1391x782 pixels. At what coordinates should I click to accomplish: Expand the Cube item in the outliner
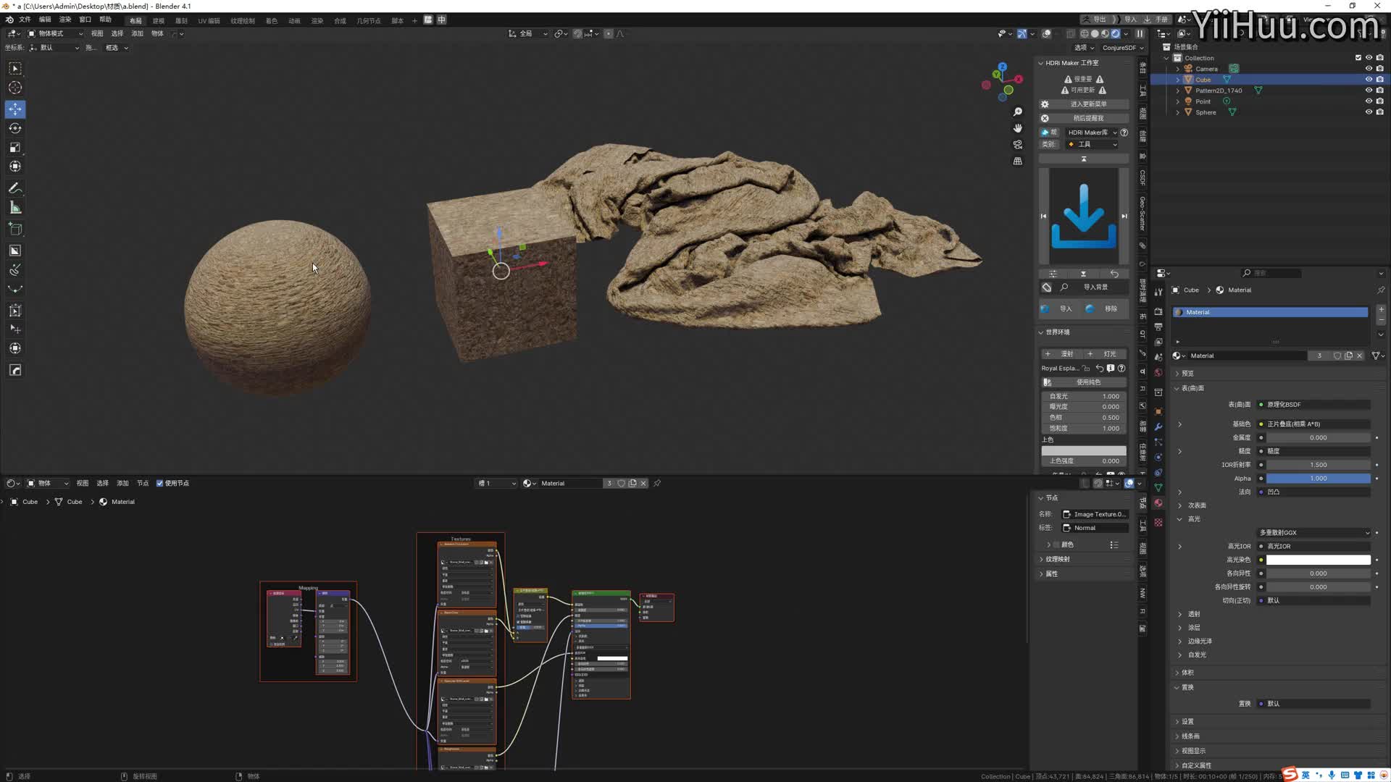[x=1178, y=80]
